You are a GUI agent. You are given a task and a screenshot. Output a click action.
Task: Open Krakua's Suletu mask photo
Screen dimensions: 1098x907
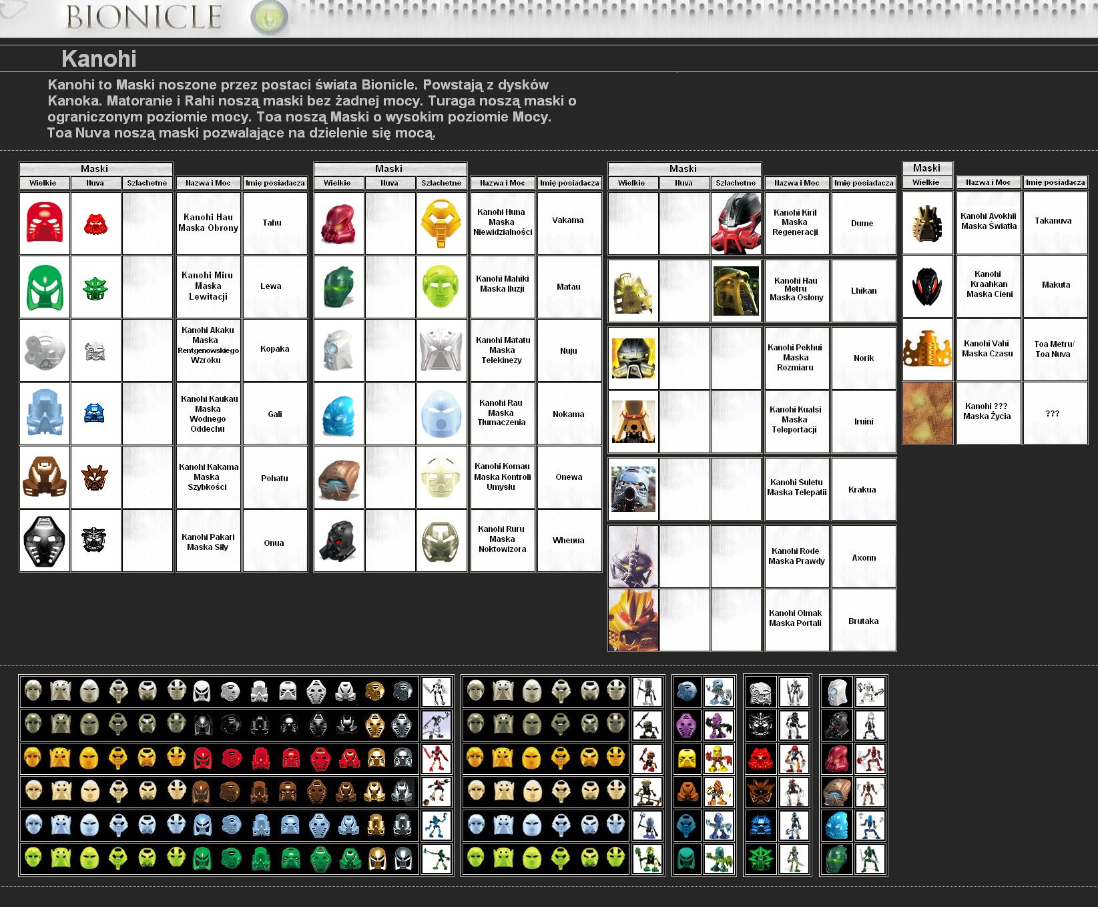click(633, 489)
